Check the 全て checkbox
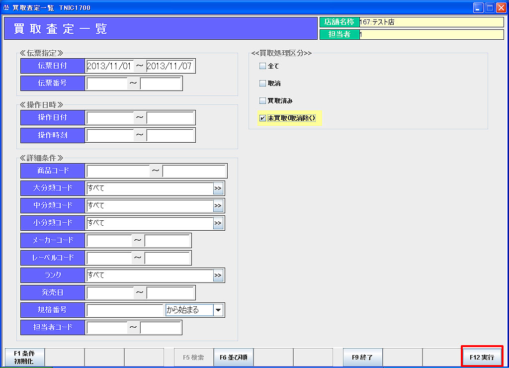509x368 pixels. 263,66
